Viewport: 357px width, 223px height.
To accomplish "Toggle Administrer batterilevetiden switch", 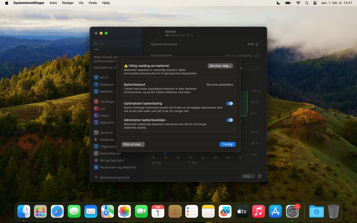I will [230, 120].
